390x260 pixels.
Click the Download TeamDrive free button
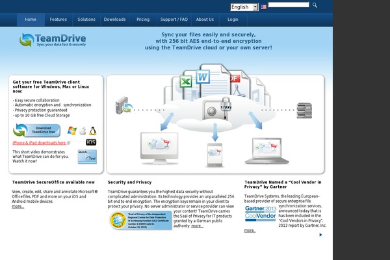[x=37, y=130]
